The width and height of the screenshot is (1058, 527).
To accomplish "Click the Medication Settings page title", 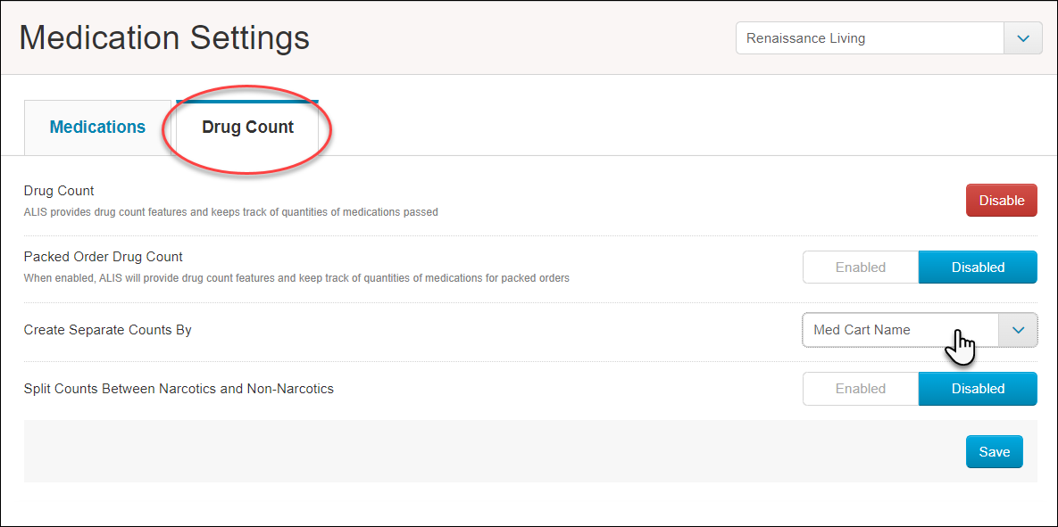I will 163,37.
